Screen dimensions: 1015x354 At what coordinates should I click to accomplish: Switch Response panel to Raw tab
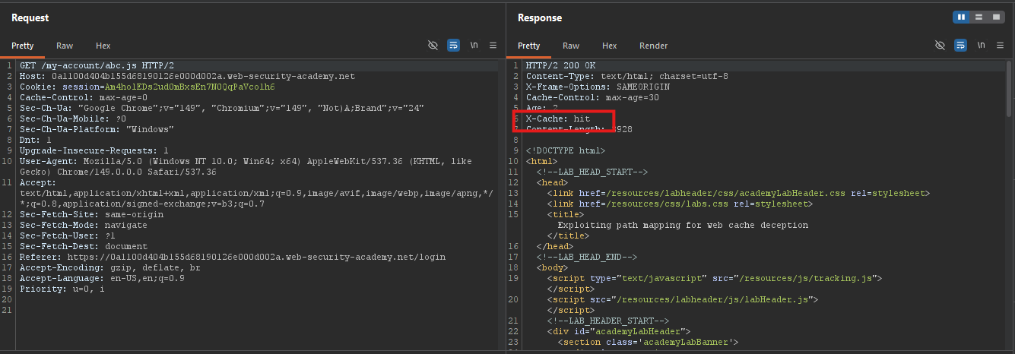click(x=571, y=46)
